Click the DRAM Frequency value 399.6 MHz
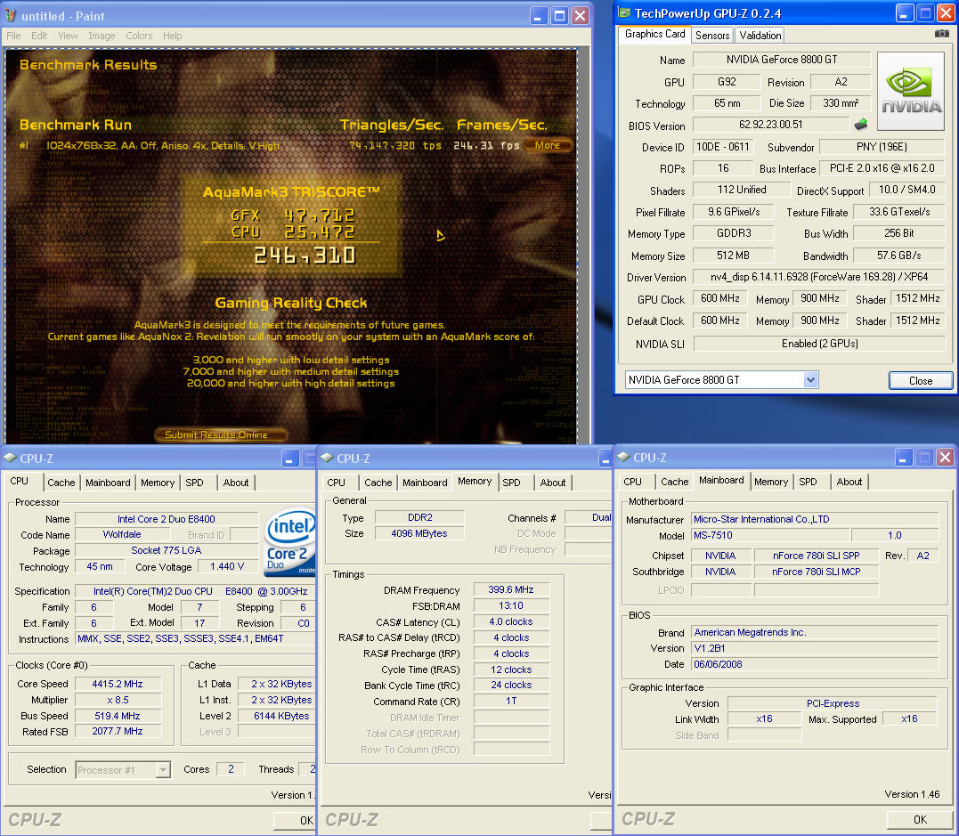 511,589
